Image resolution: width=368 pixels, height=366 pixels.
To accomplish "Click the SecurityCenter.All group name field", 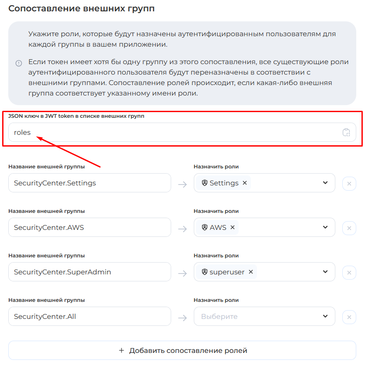I will click(90, 317).
